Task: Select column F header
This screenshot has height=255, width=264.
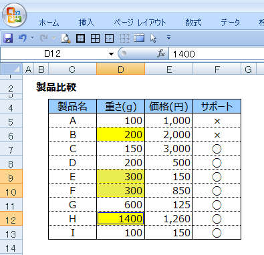Action: coord(217,69)
